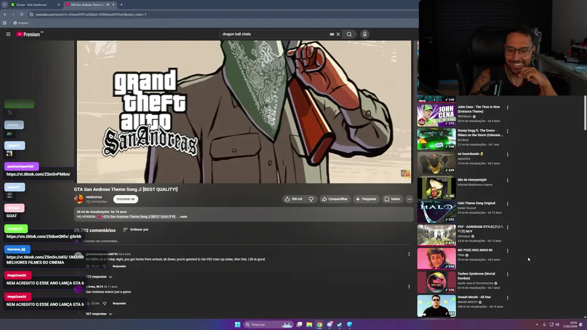The image size is (587, 330).
Task: Show hidden system tray icons chevron
Action: coord(537,324)
